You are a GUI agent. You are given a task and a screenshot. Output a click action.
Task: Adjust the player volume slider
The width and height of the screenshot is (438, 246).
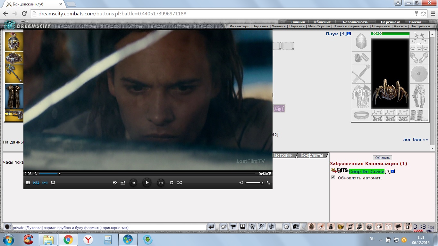(255, 183)
